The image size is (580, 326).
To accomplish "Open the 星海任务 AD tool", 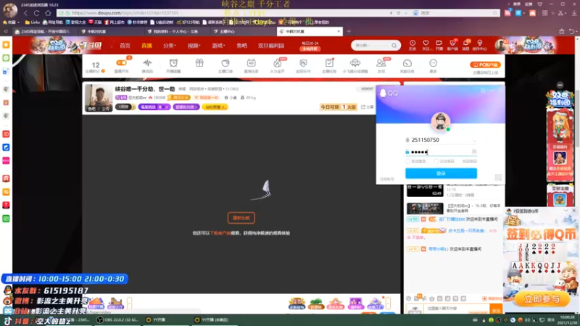I will click(x=251, y=65).
